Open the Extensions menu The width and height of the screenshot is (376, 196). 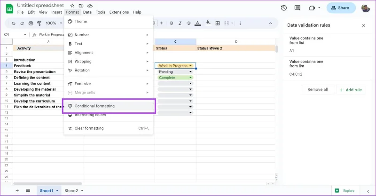click(119, 12)
